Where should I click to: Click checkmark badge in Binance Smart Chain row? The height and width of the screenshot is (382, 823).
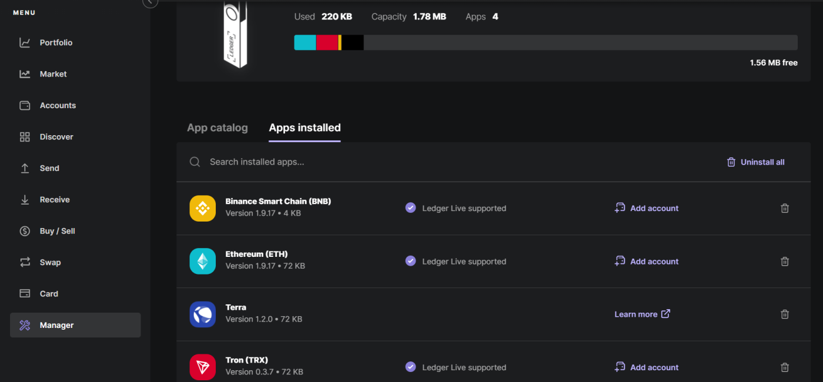tap(411, 208)
